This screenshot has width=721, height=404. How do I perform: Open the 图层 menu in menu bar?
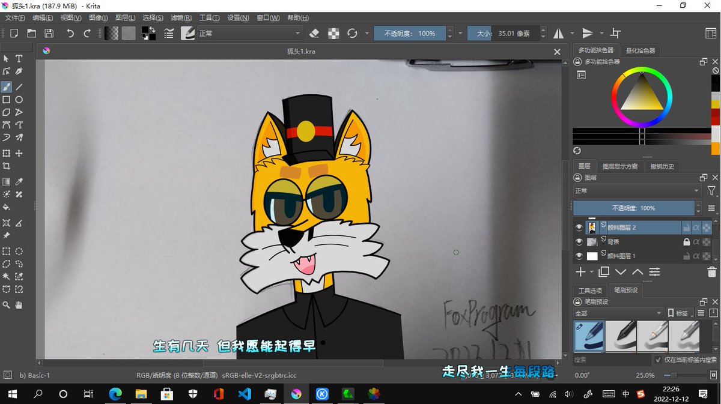pos(125,17)
